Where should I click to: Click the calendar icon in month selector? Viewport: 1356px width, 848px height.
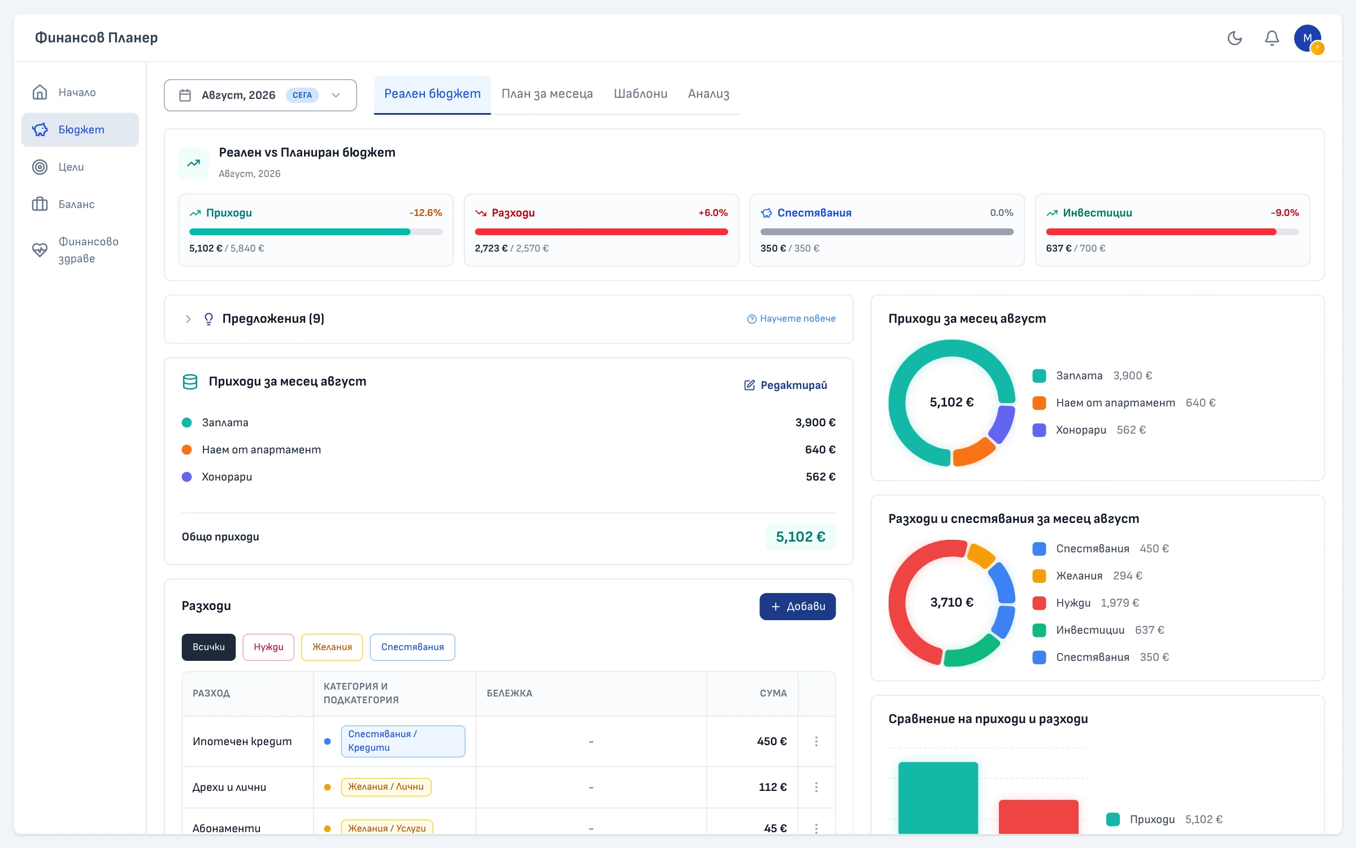coord(185,95)
